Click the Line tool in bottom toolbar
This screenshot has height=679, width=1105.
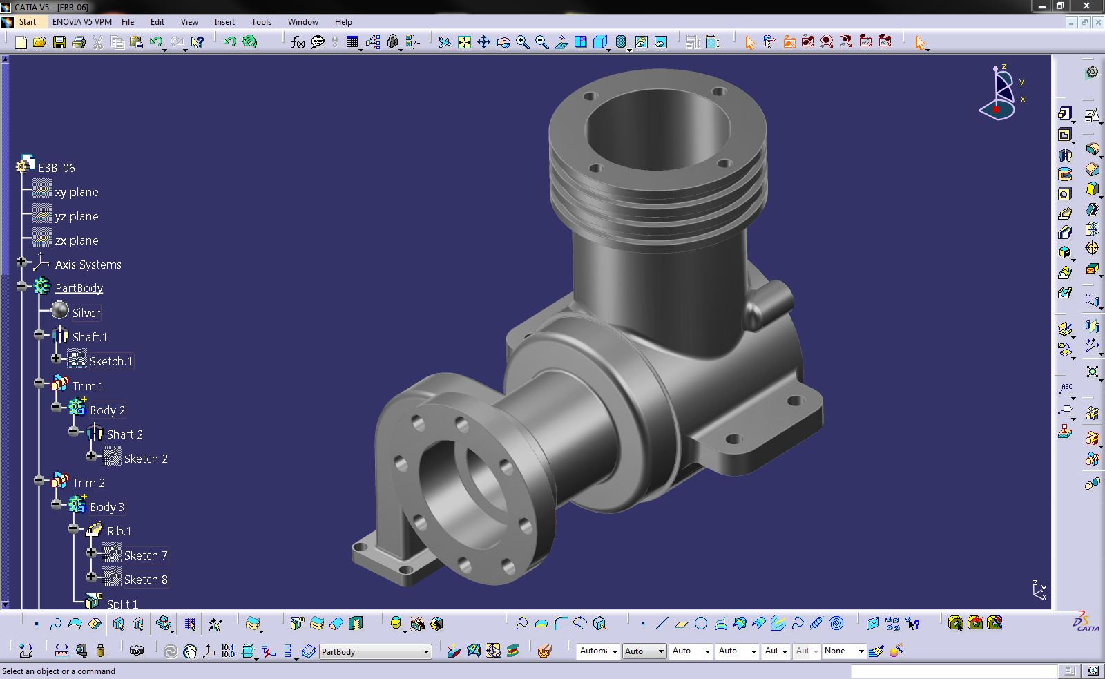(x=662, y=624)
